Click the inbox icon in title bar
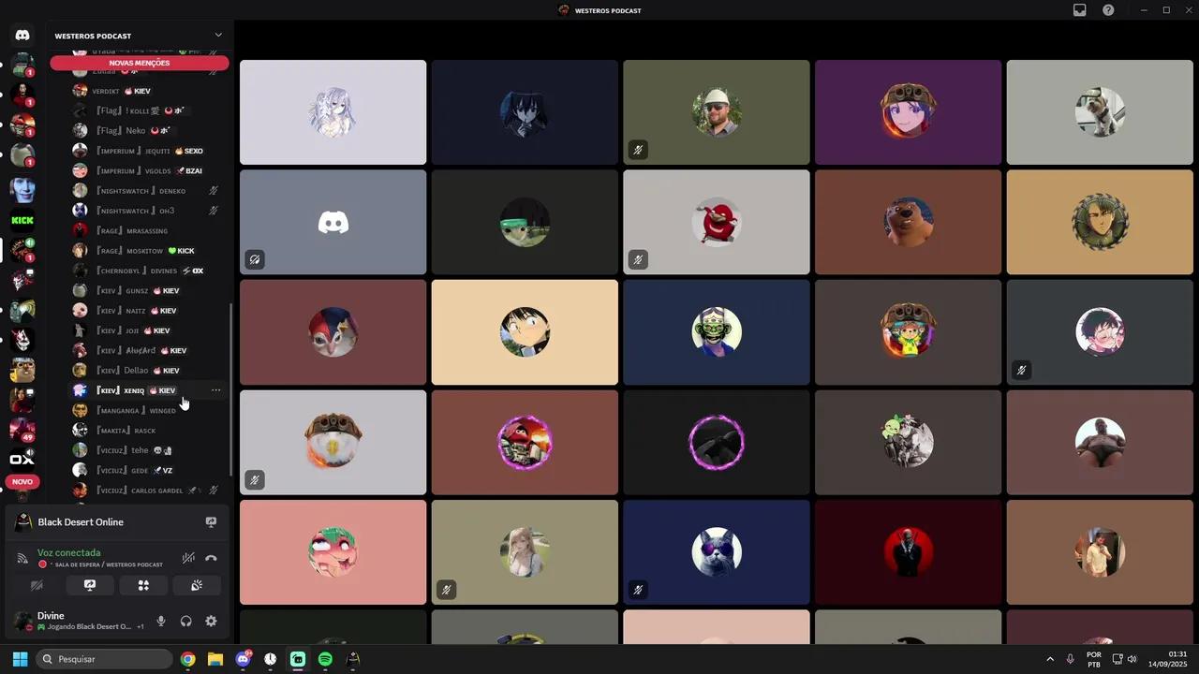The width and height of the screenshot is (1199, 674). [x=1079, y=10]
